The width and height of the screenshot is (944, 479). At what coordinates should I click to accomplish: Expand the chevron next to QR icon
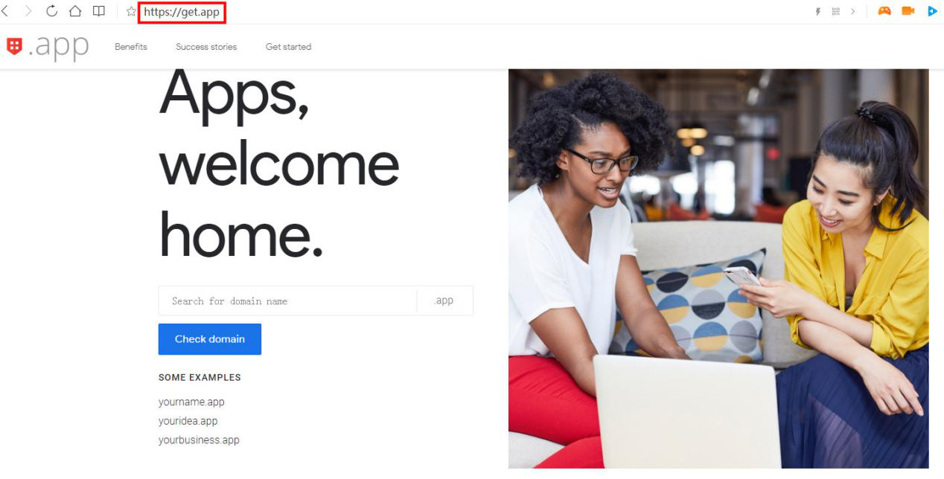(853, 11)
